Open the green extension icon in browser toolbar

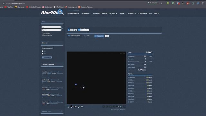tap(168, 3)
